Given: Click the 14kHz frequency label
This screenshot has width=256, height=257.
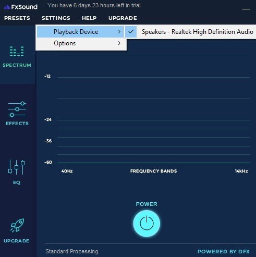Looking at the screenshot, I should 241,171.
